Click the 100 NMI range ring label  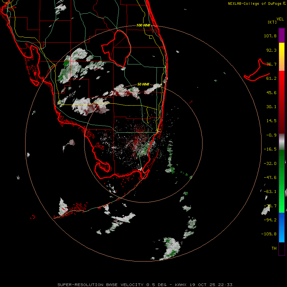pos(143,25)
